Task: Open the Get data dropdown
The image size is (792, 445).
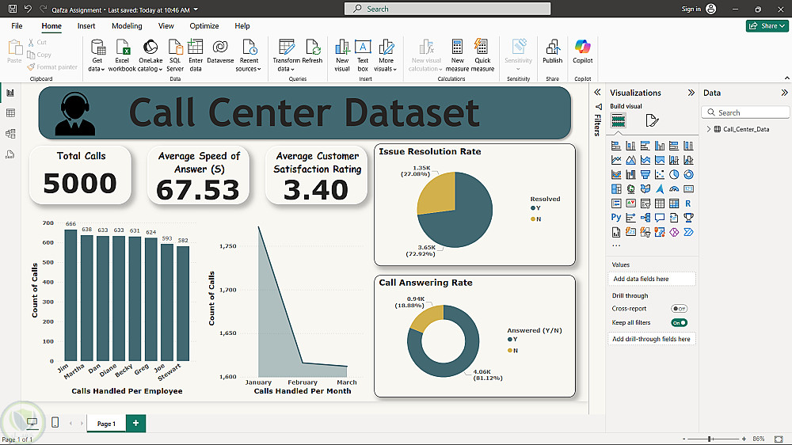Action: click(x=97, y=55)
